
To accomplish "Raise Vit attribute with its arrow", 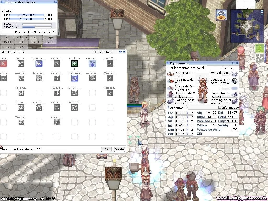I will [187, 121].
